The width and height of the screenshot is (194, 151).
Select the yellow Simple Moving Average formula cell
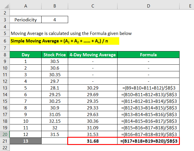[x=65, y=41]
